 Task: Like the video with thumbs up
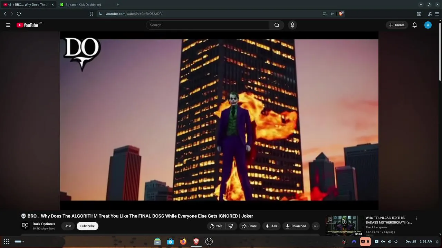(x=215, y=226)
